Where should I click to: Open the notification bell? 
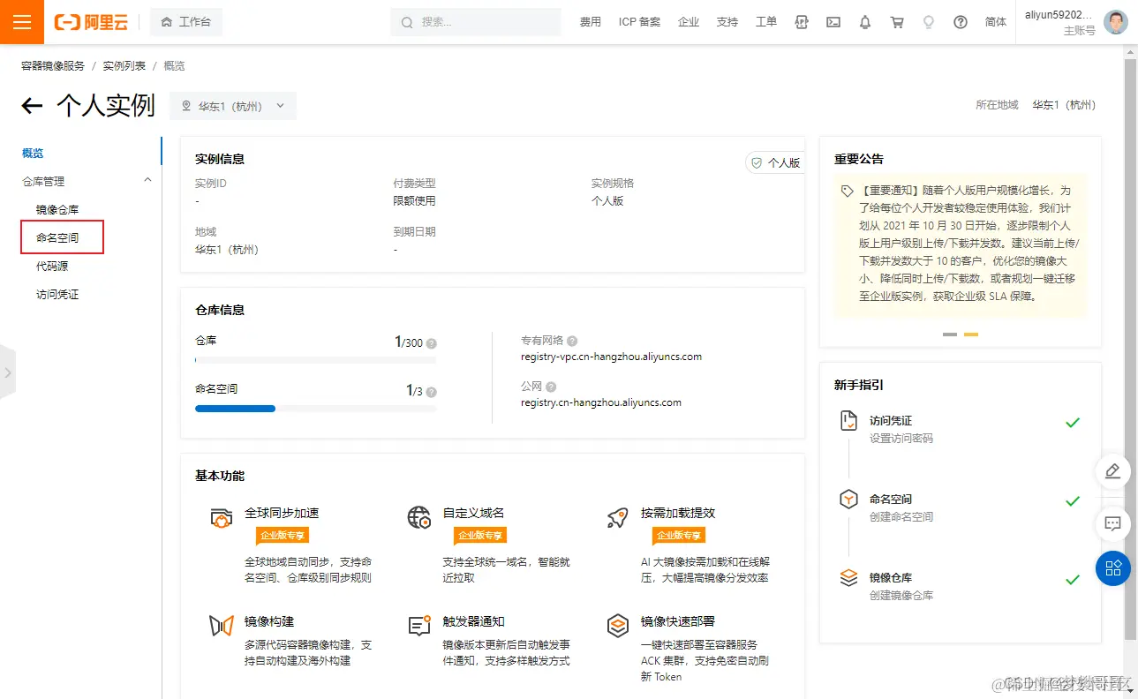[x=865, y=22]
